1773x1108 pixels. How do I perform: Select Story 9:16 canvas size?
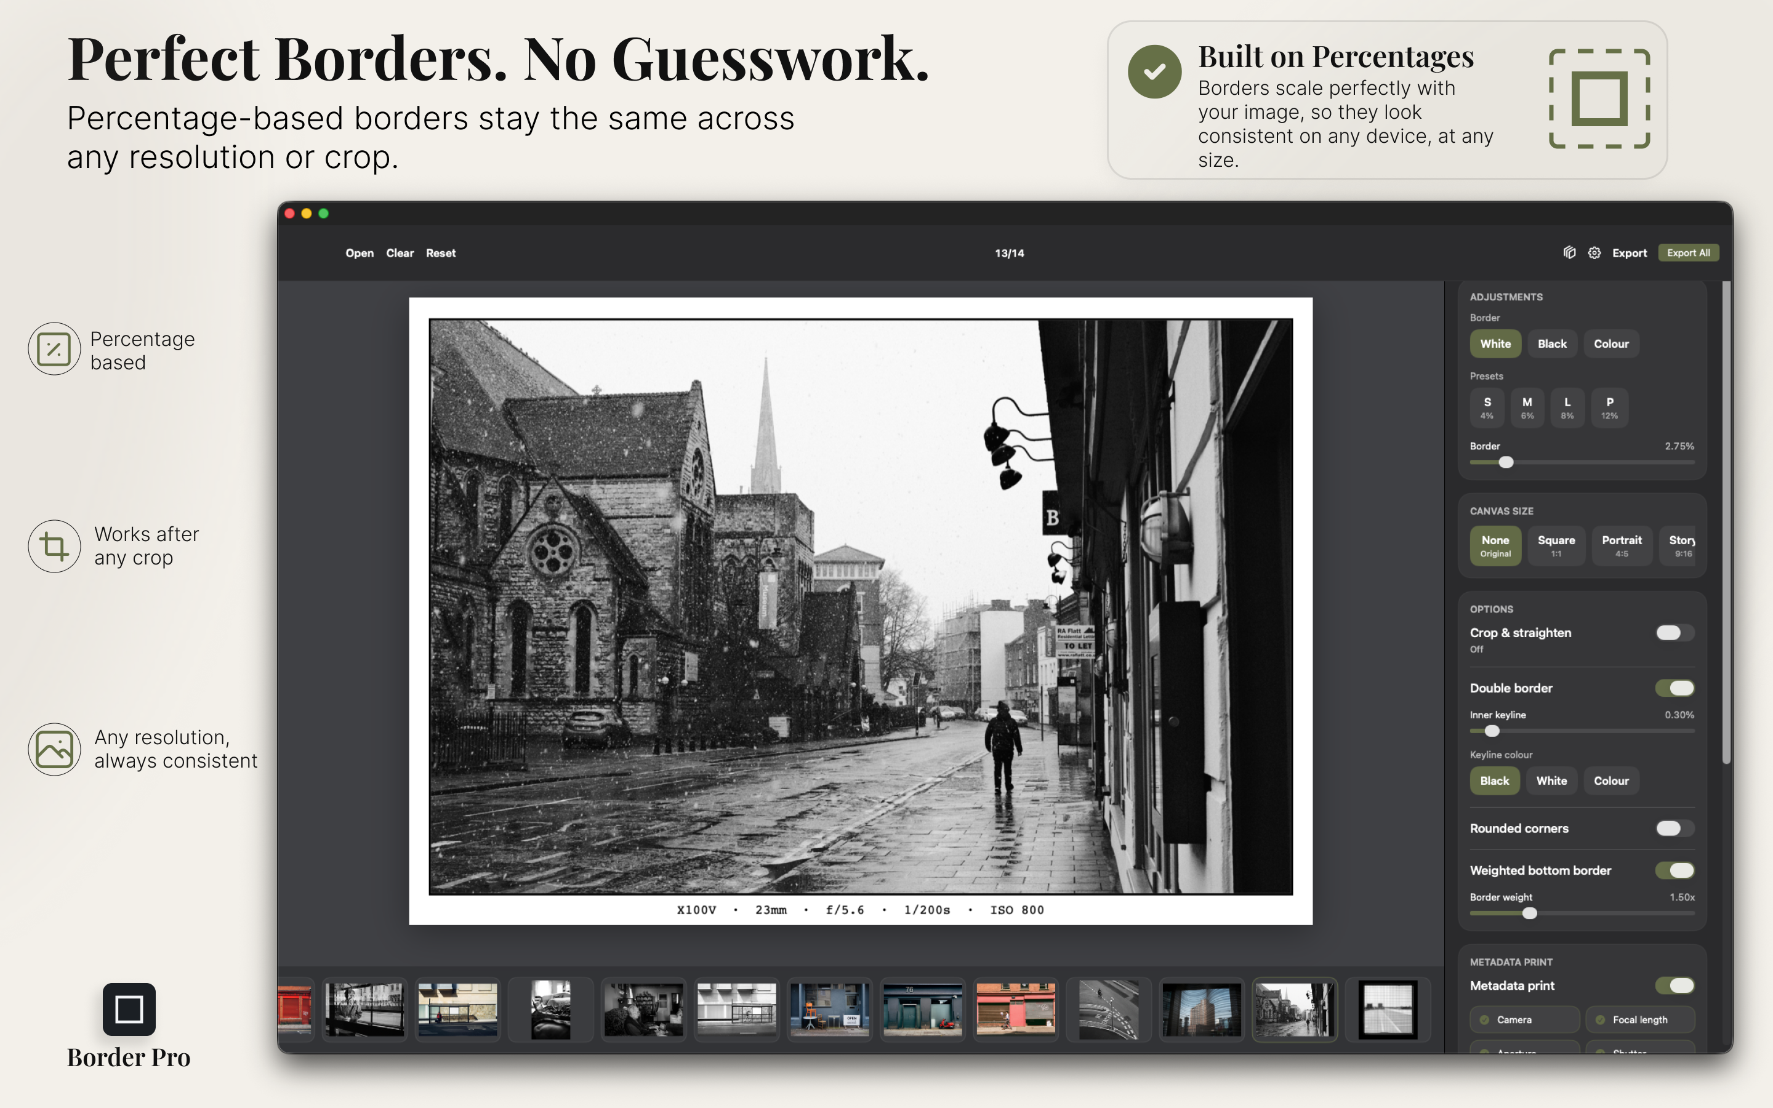tap(1678, 546)
